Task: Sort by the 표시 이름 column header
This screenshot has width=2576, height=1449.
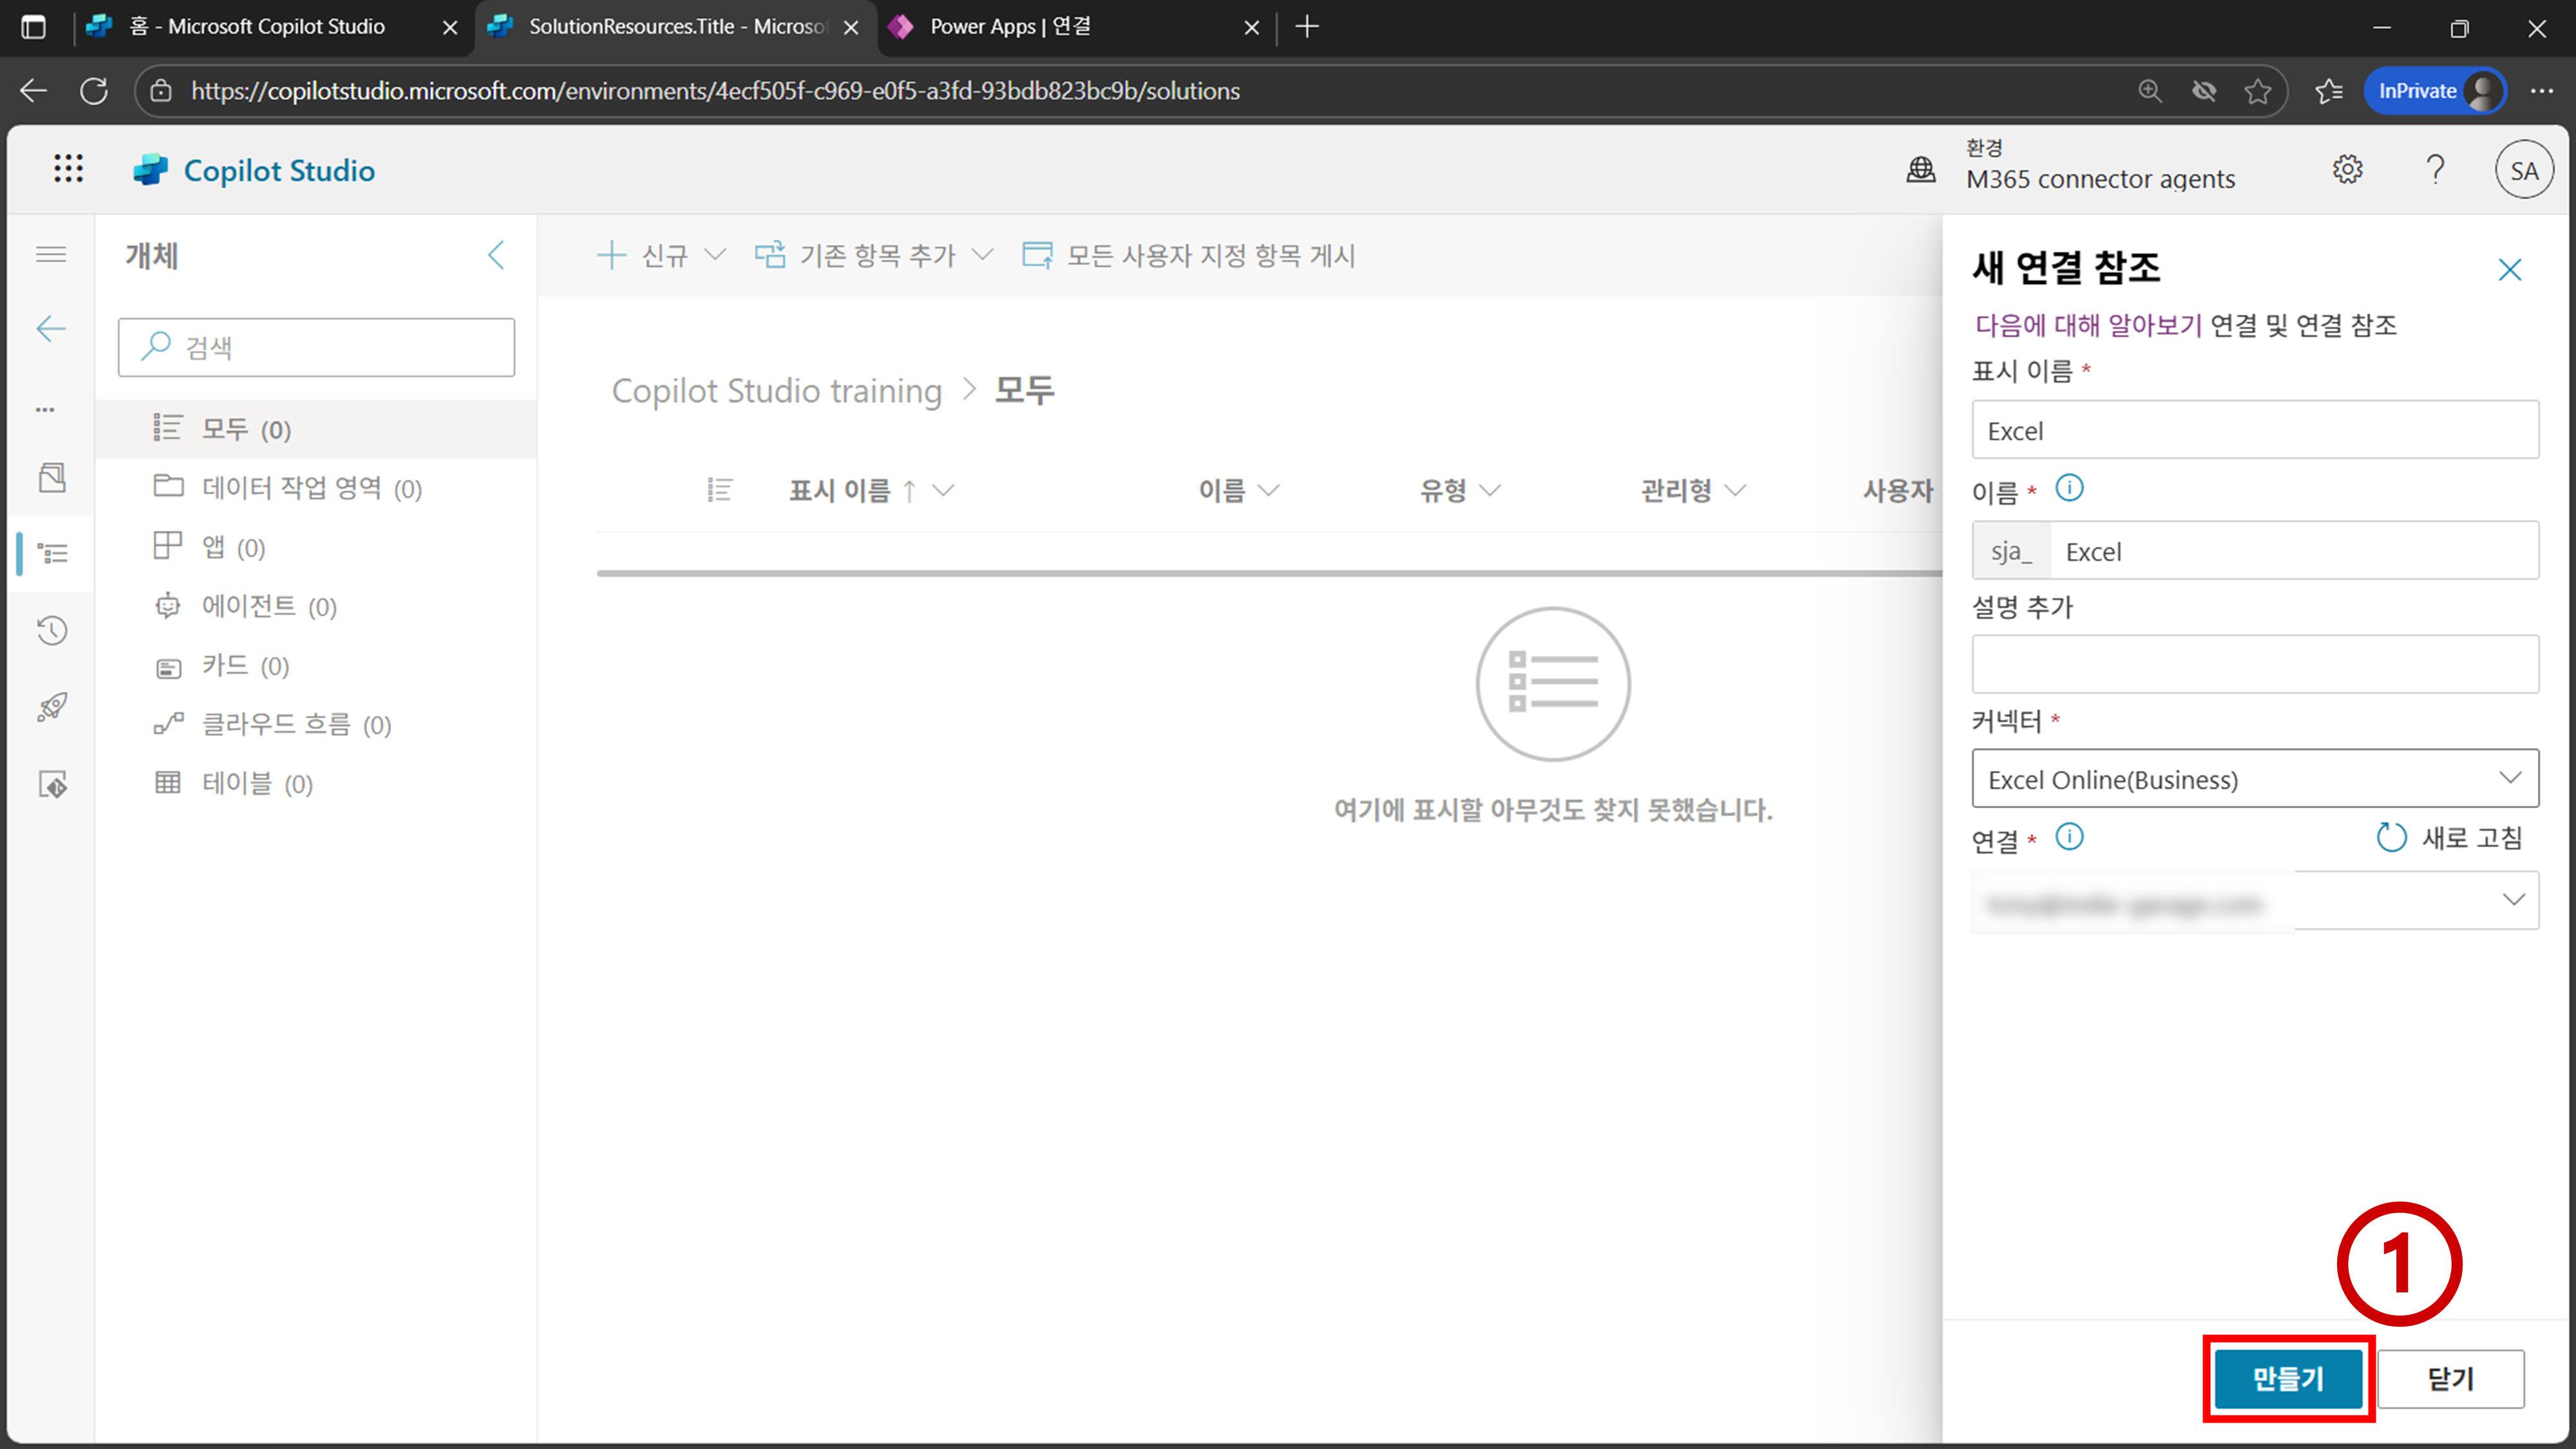Action: tap(839, 490)
